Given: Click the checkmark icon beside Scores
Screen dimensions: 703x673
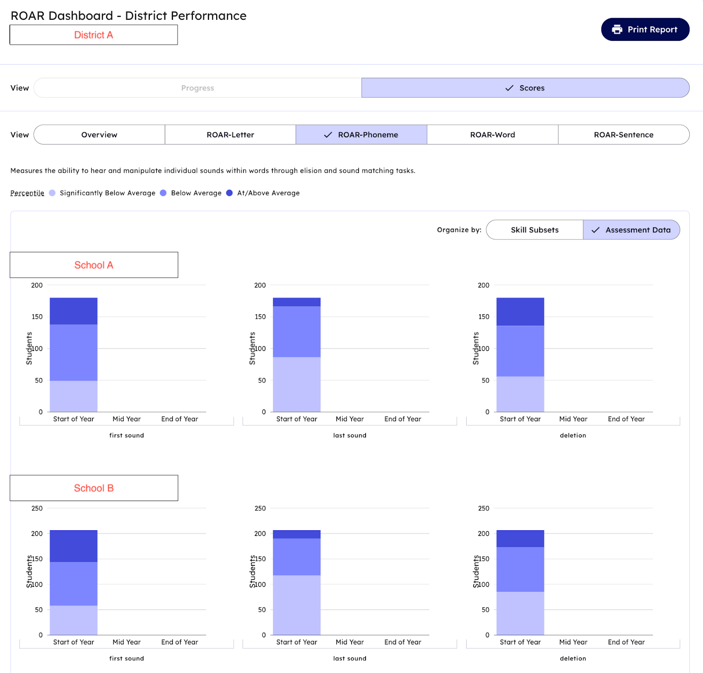Looking at the screenshot, I should coord(509,88).
